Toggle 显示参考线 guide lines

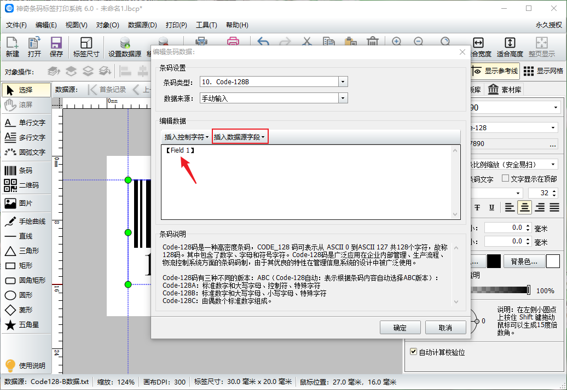pos(495,71)
